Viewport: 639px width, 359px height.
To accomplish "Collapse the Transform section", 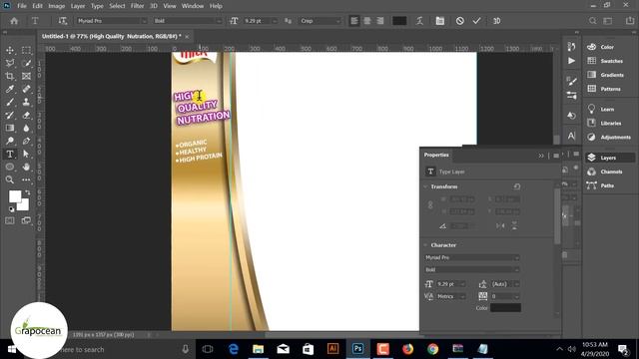I will pos(425,186).
